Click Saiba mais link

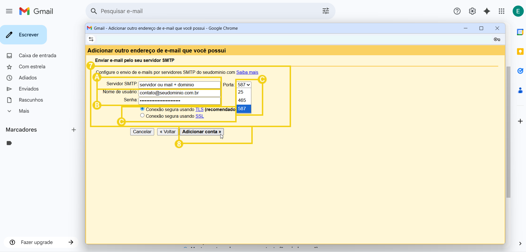(247, 72)
